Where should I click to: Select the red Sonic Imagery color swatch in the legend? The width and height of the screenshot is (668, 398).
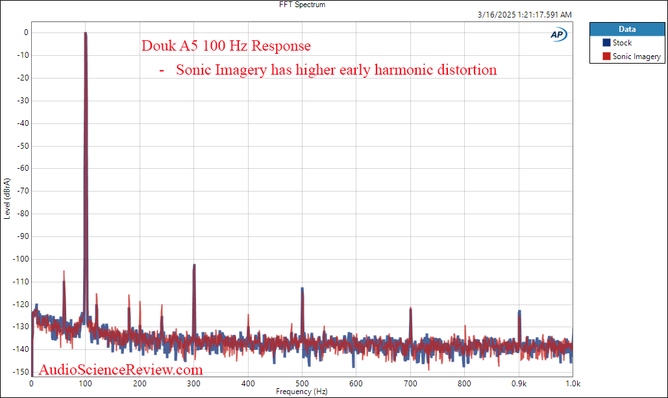[x=606, y=56]
